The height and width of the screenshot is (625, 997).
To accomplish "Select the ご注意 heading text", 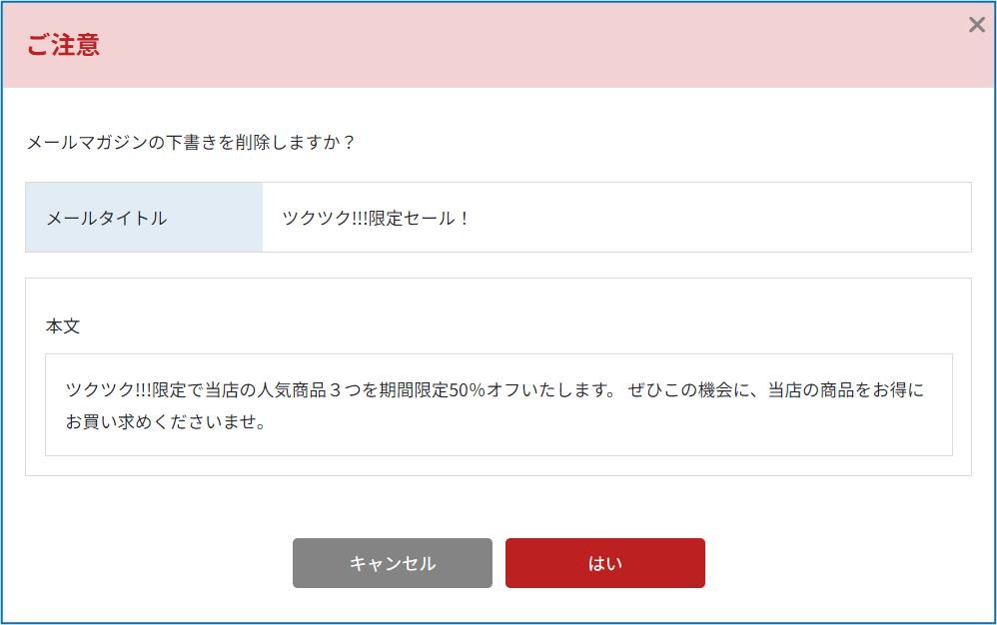I will coord(63,45).
